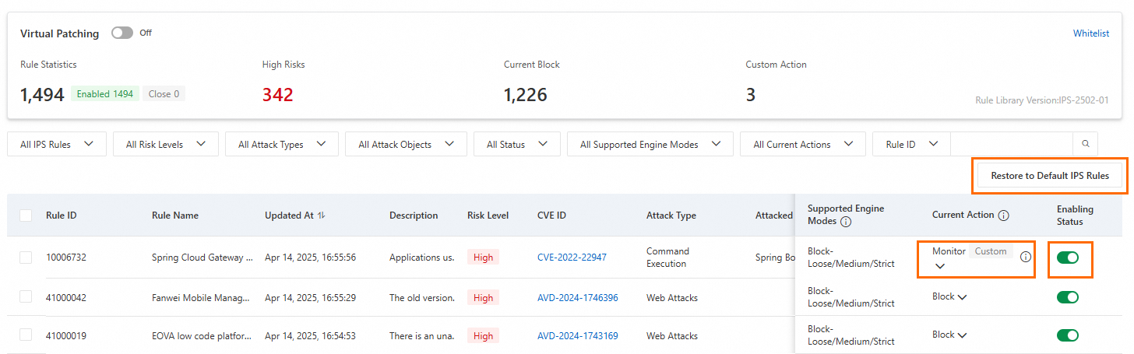Click description 'Applications us.'
The image size is (1134, 354).
click(422, 258)
